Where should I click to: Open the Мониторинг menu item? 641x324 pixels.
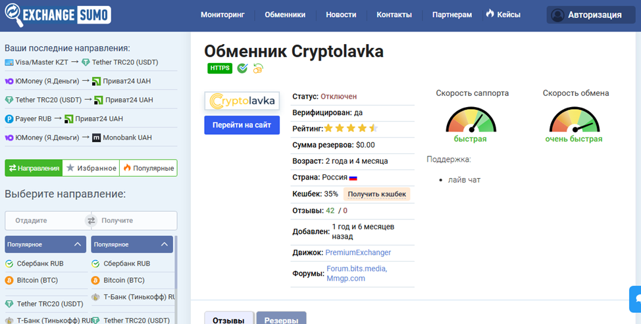click(x=222, y=14)
